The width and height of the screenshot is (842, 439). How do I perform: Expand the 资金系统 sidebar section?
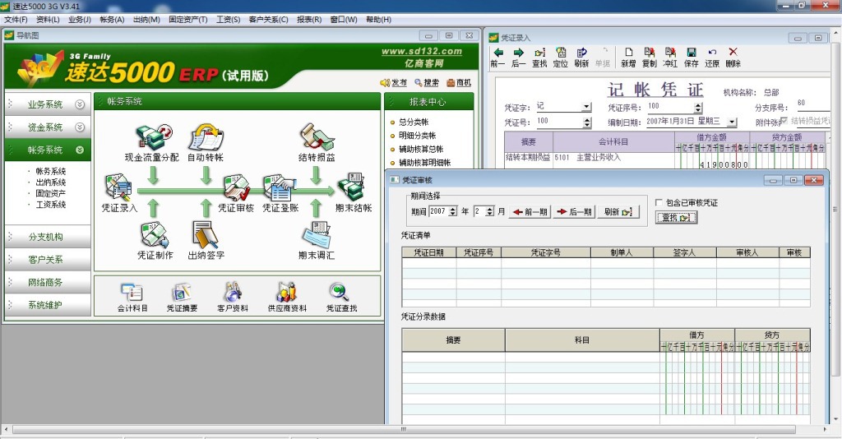click(80, 127)
